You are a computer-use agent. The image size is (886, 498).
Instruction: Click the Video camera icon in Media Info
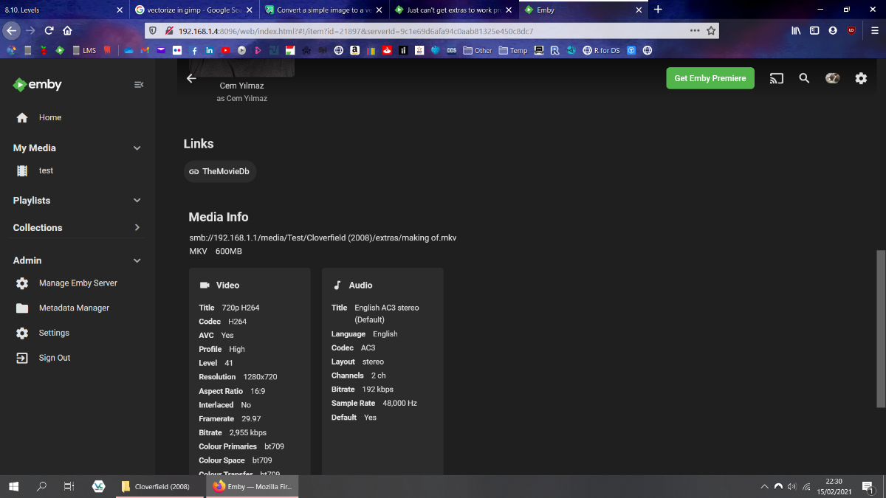tap(205, 285)
